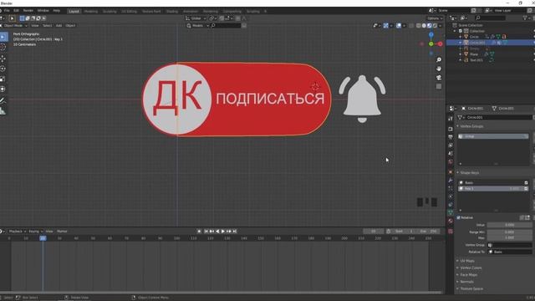Viewport: 535px width, 301px height.
Task: Click the shape key Value slider
Action: (509, 225)
